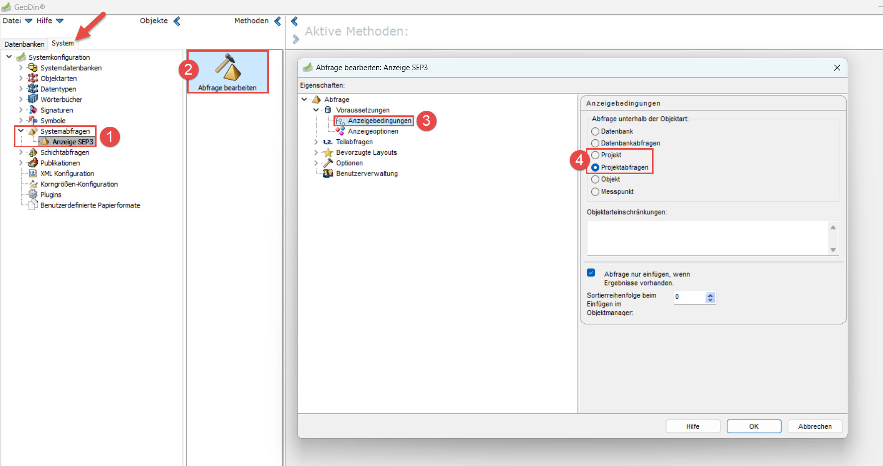Screen dimensions: 883x466
Task: Click the OK button
Action: 754,426
